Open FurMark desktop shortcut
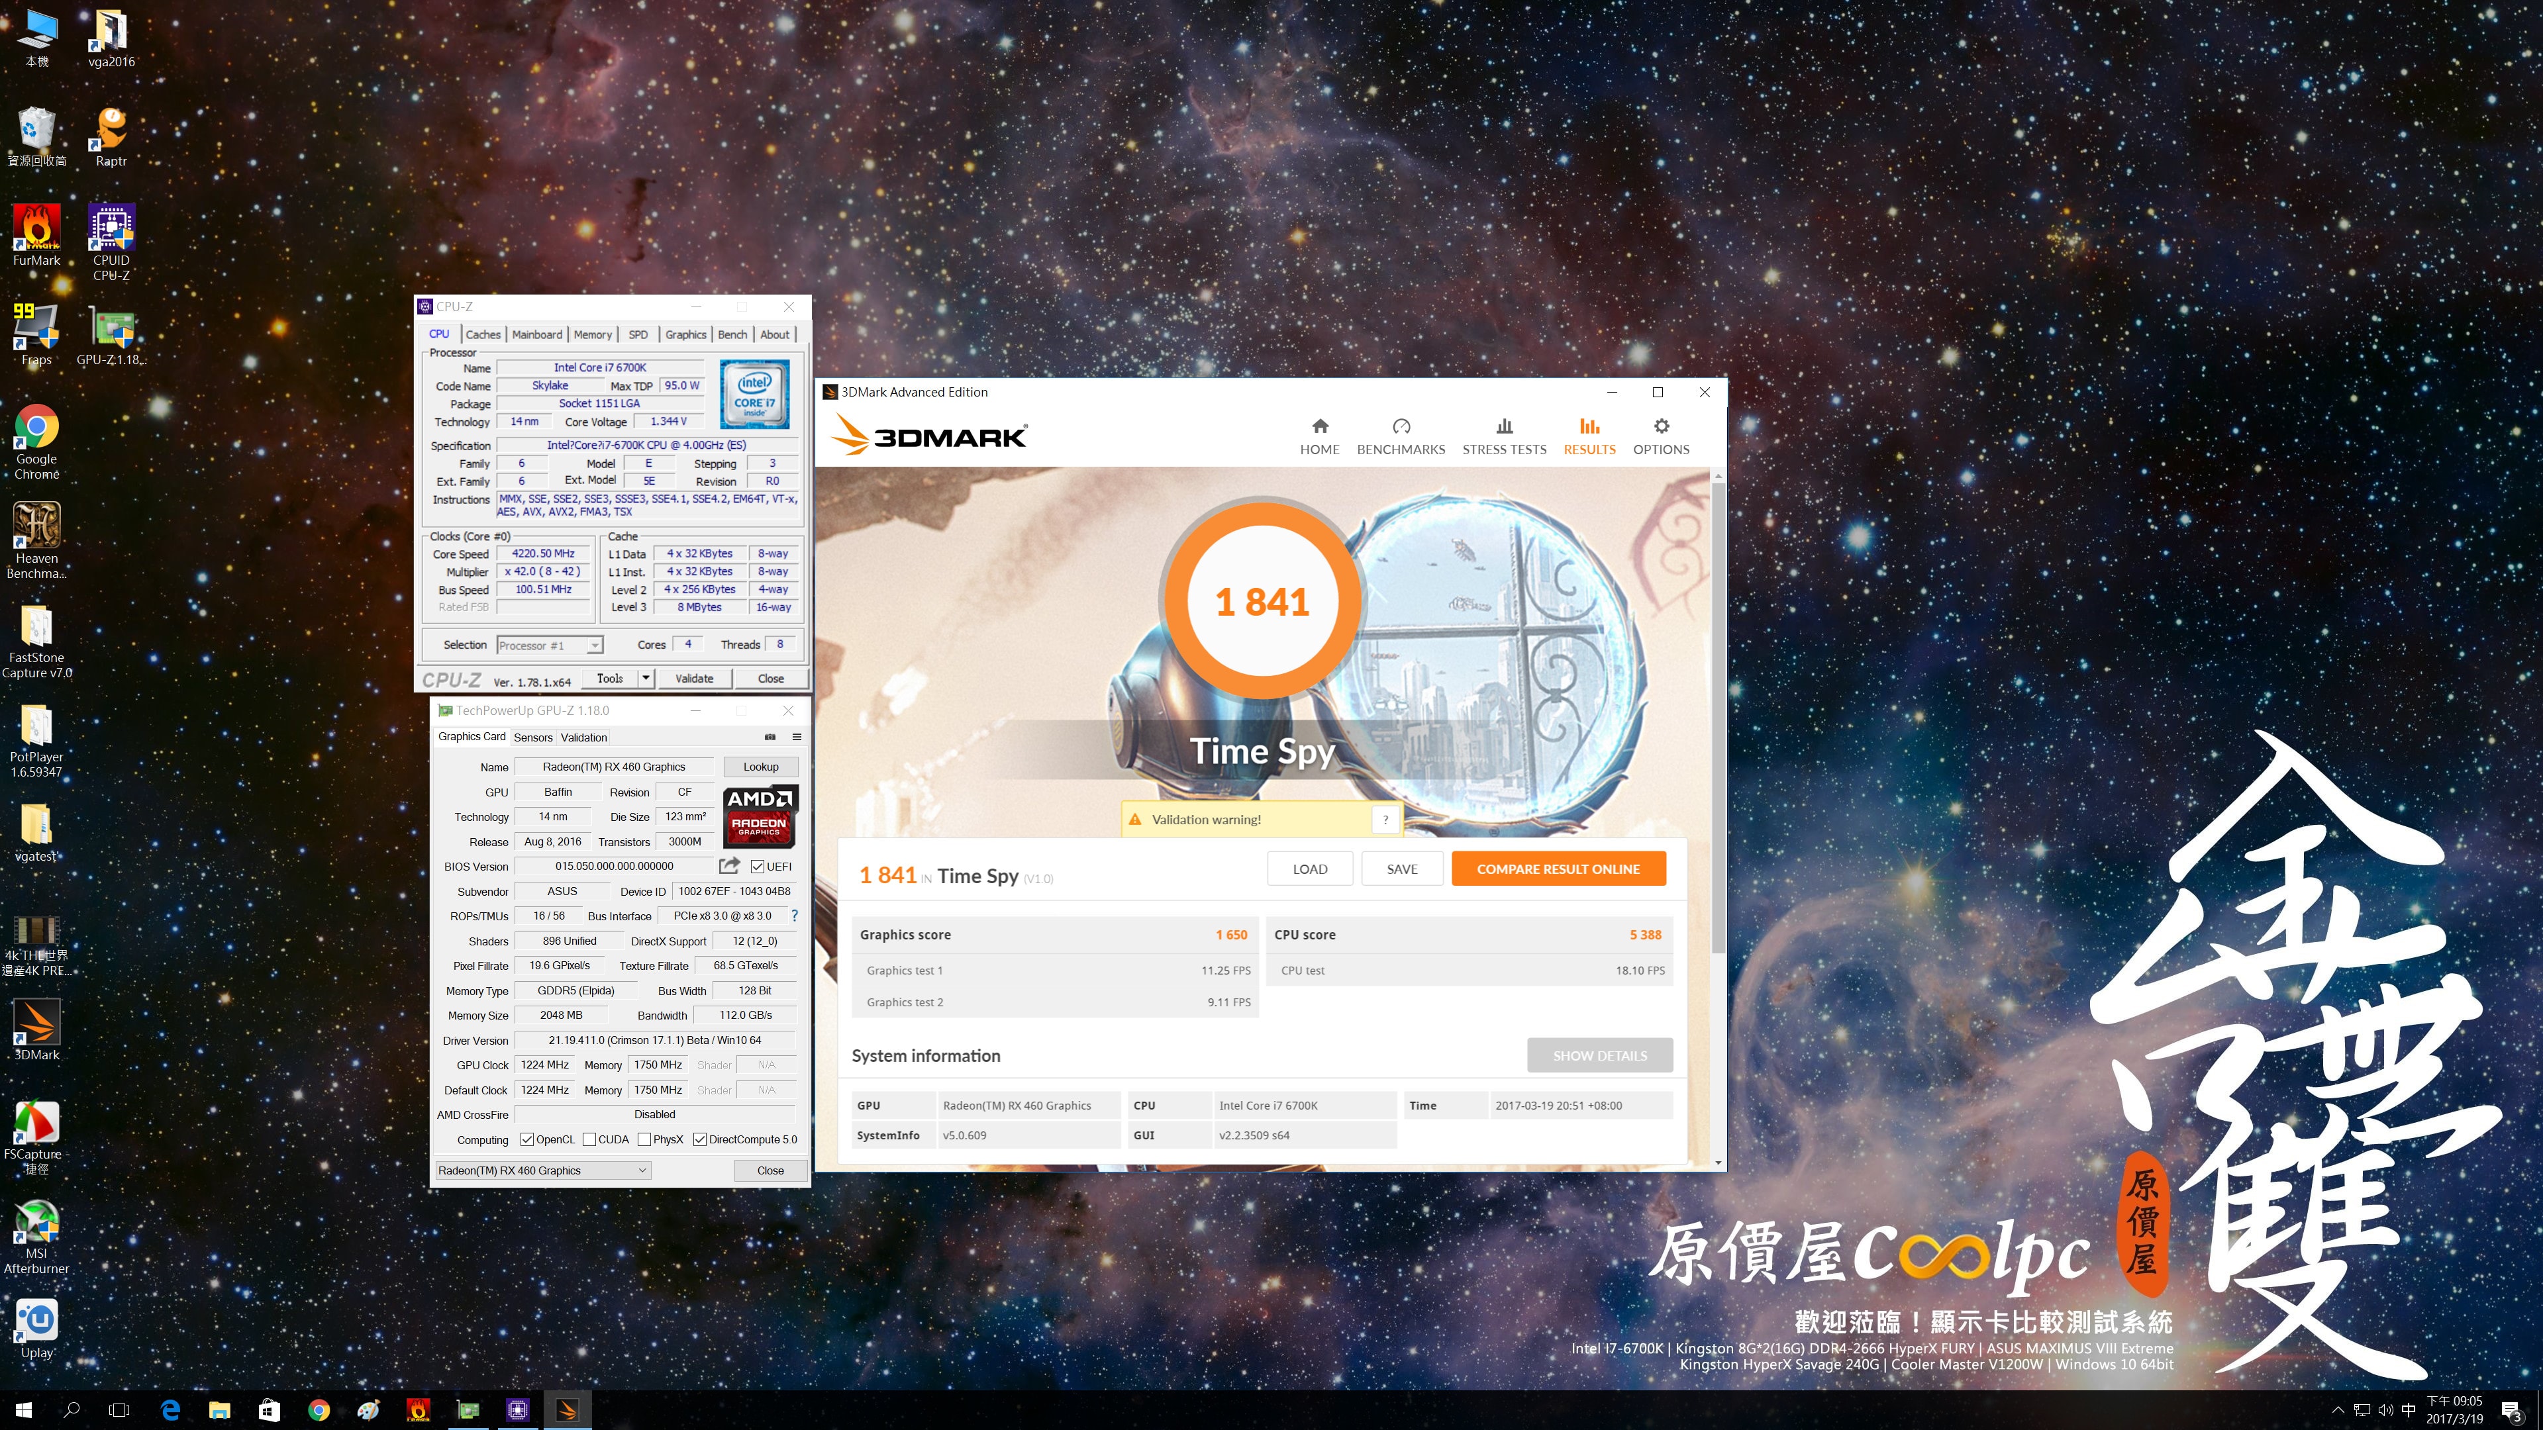 click(x=36, y=235)
